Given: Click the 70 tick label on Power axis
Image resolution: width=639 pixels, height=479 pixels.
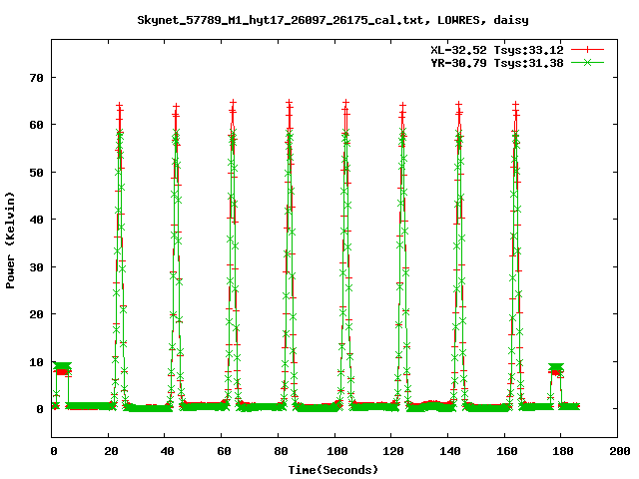Looking at the screenshot, I should pyautogui.click(x=36, y=78).
